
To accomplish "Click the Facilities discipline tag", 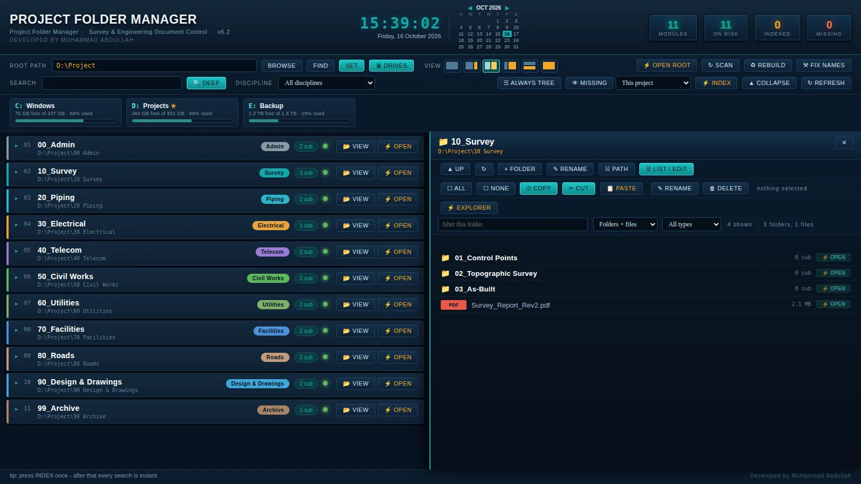I will click(x=271, y=331).
